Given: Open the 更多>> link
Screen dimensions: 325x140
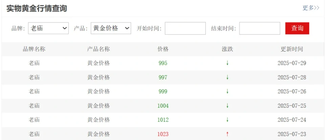Looking at the screenshot, I should point(311,8).
